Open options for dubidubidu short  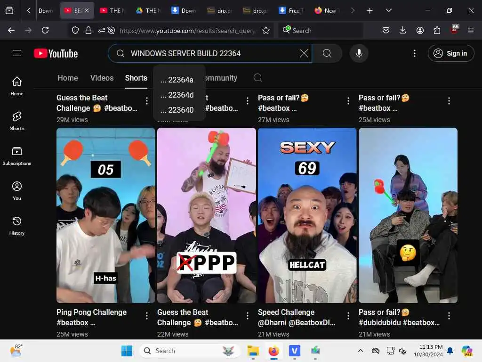pyautogui.click(x=449, y=315)
